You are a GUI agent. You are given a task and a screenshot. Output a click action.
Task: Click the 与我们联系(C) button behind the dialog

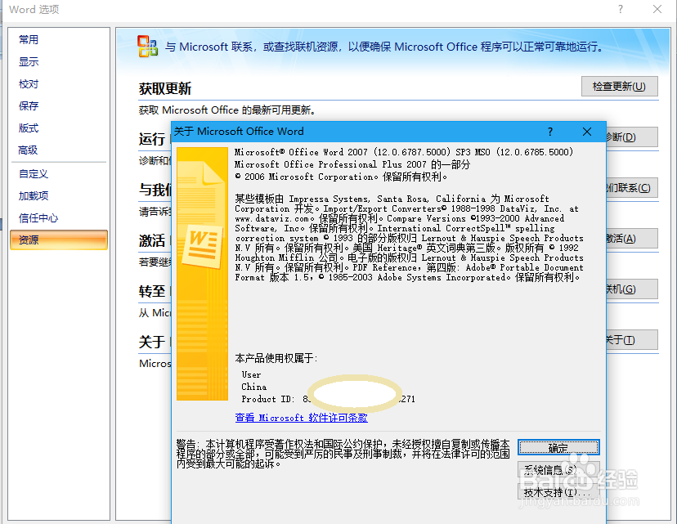(x=632, y=188)
